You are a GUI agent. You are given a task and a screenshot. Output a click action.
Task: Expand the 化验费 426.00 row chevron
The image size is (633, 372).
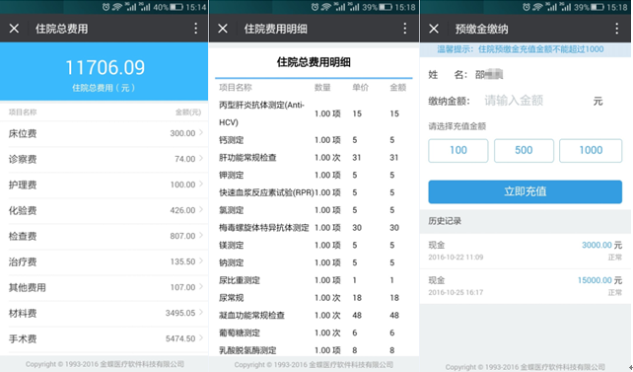point(201,209)
